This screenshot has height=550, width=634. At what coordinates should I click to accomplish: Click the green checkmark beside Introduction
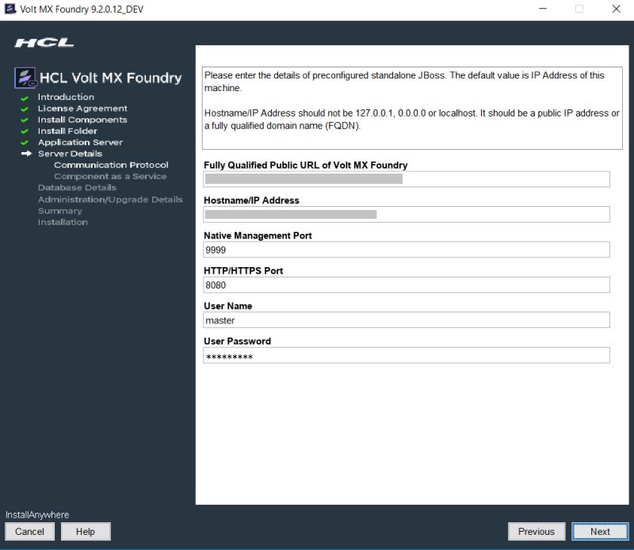(25, 97)
